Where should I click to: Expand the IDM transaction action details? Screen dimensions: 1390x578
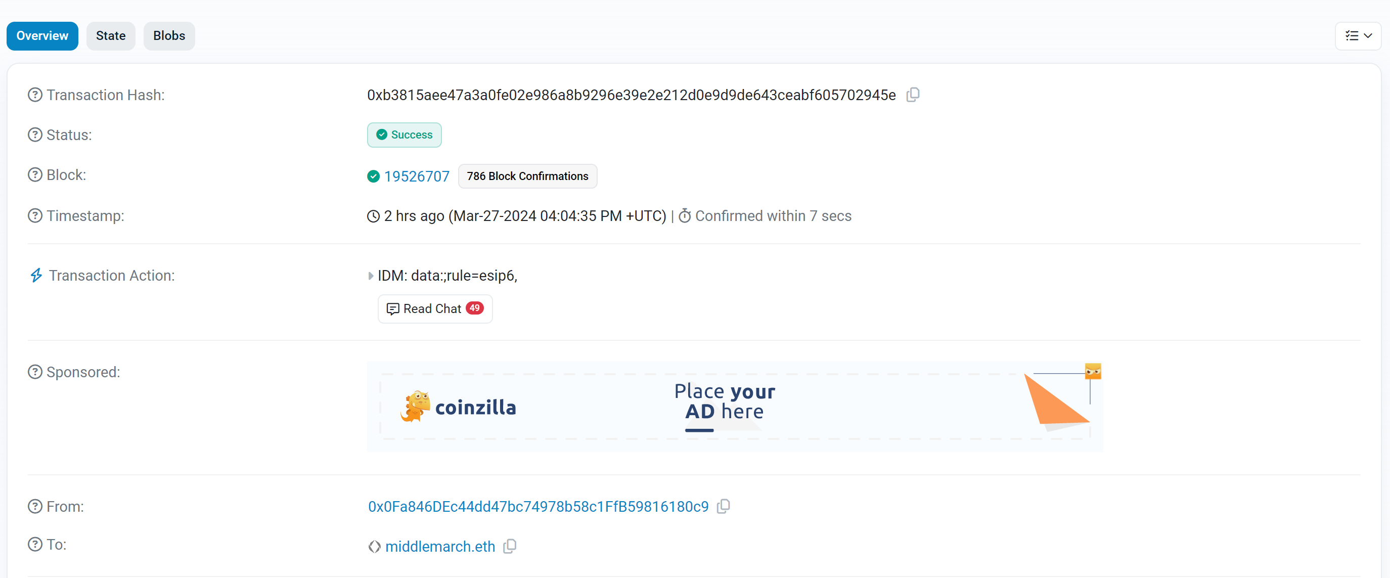[x=371, y=276]
